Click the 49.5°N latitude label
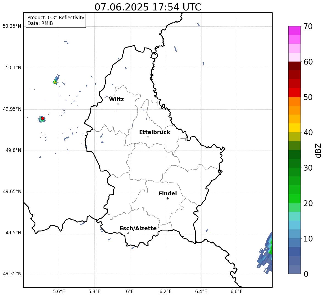The image size is (325, 297). coord(13,233)
